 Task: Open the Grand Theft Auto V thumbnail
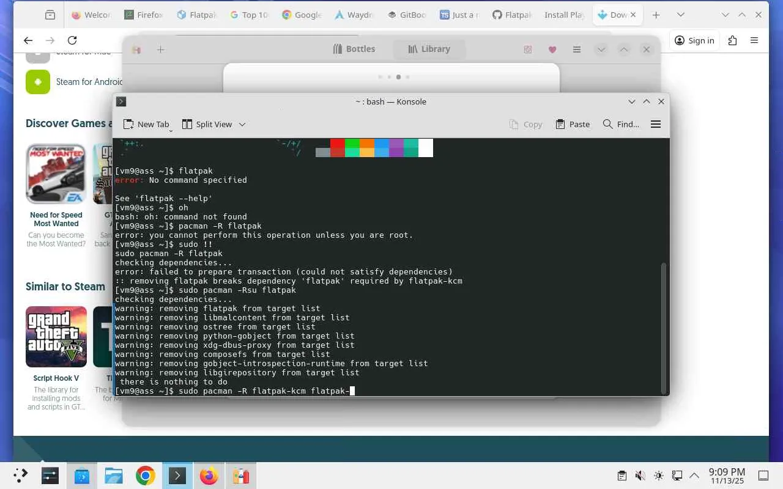pos(56,337)
